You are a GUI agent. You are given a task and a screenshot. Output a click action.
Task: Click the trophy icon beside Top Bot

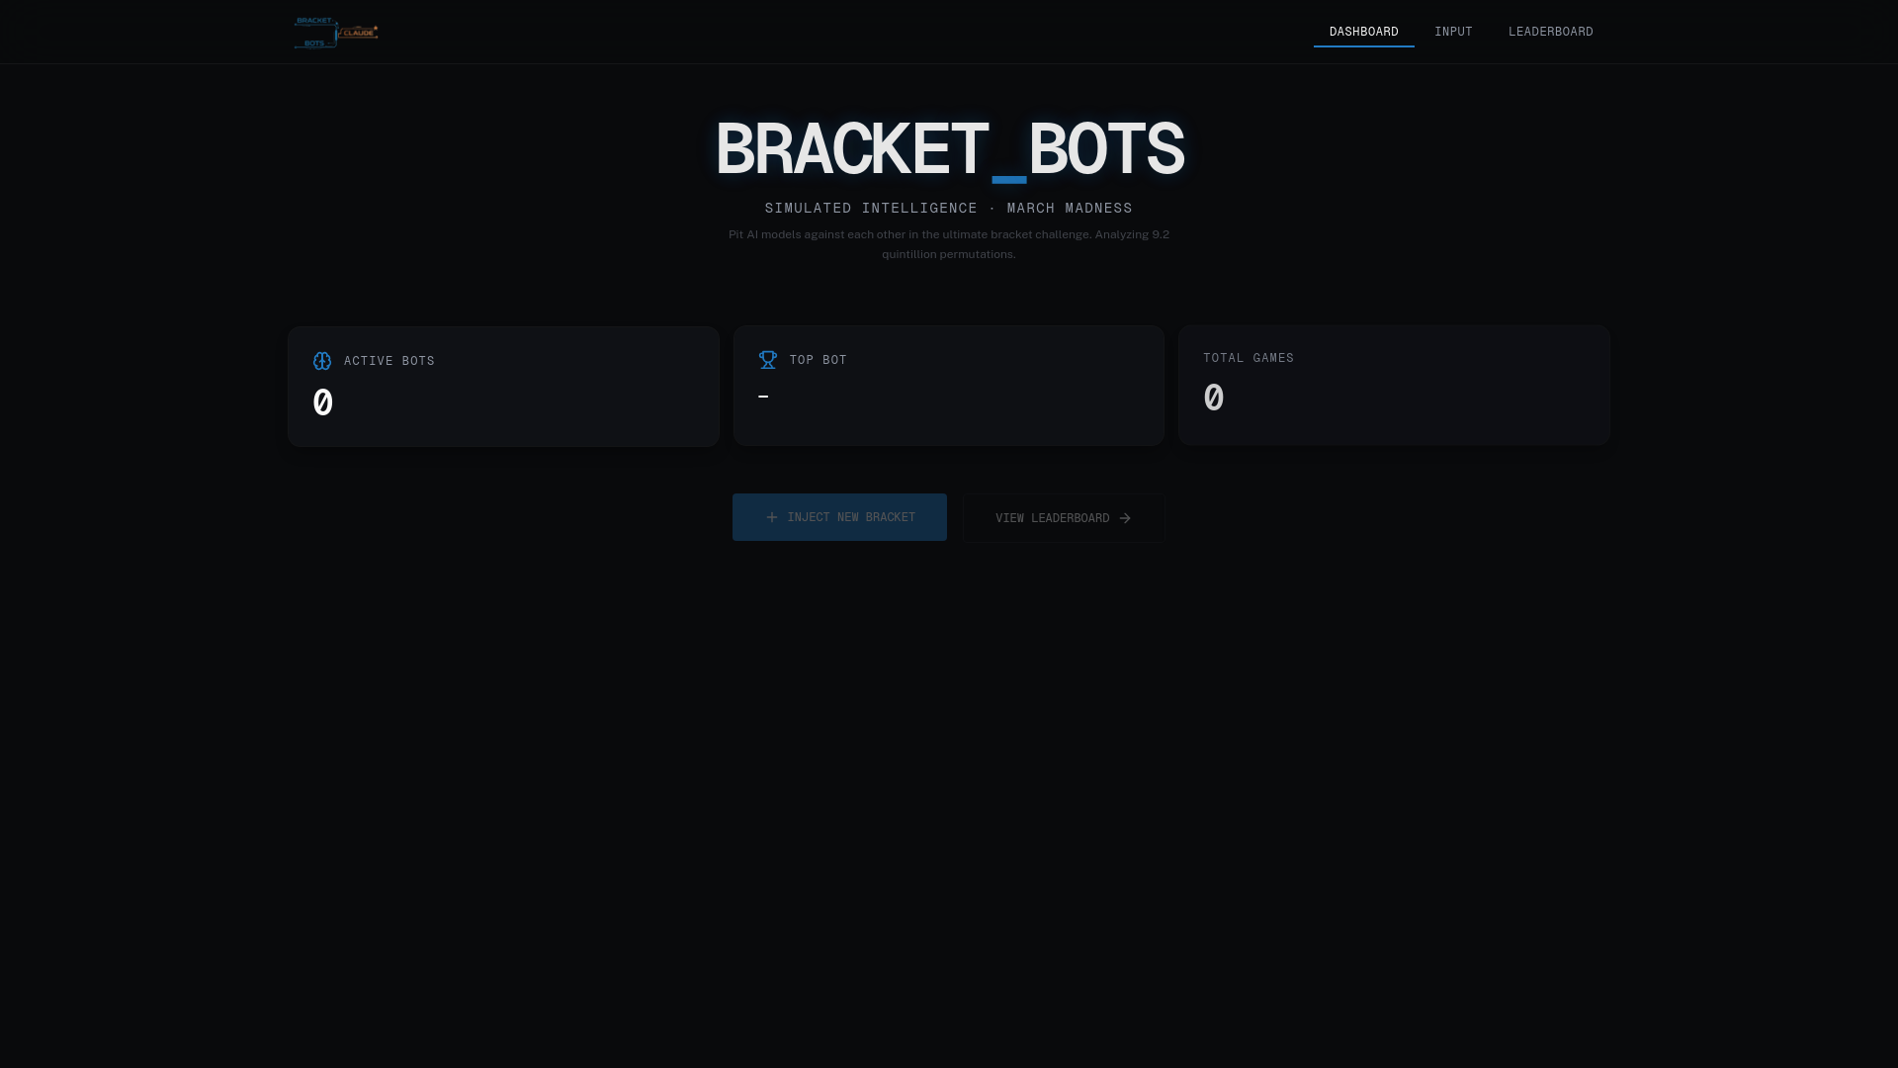768,360
